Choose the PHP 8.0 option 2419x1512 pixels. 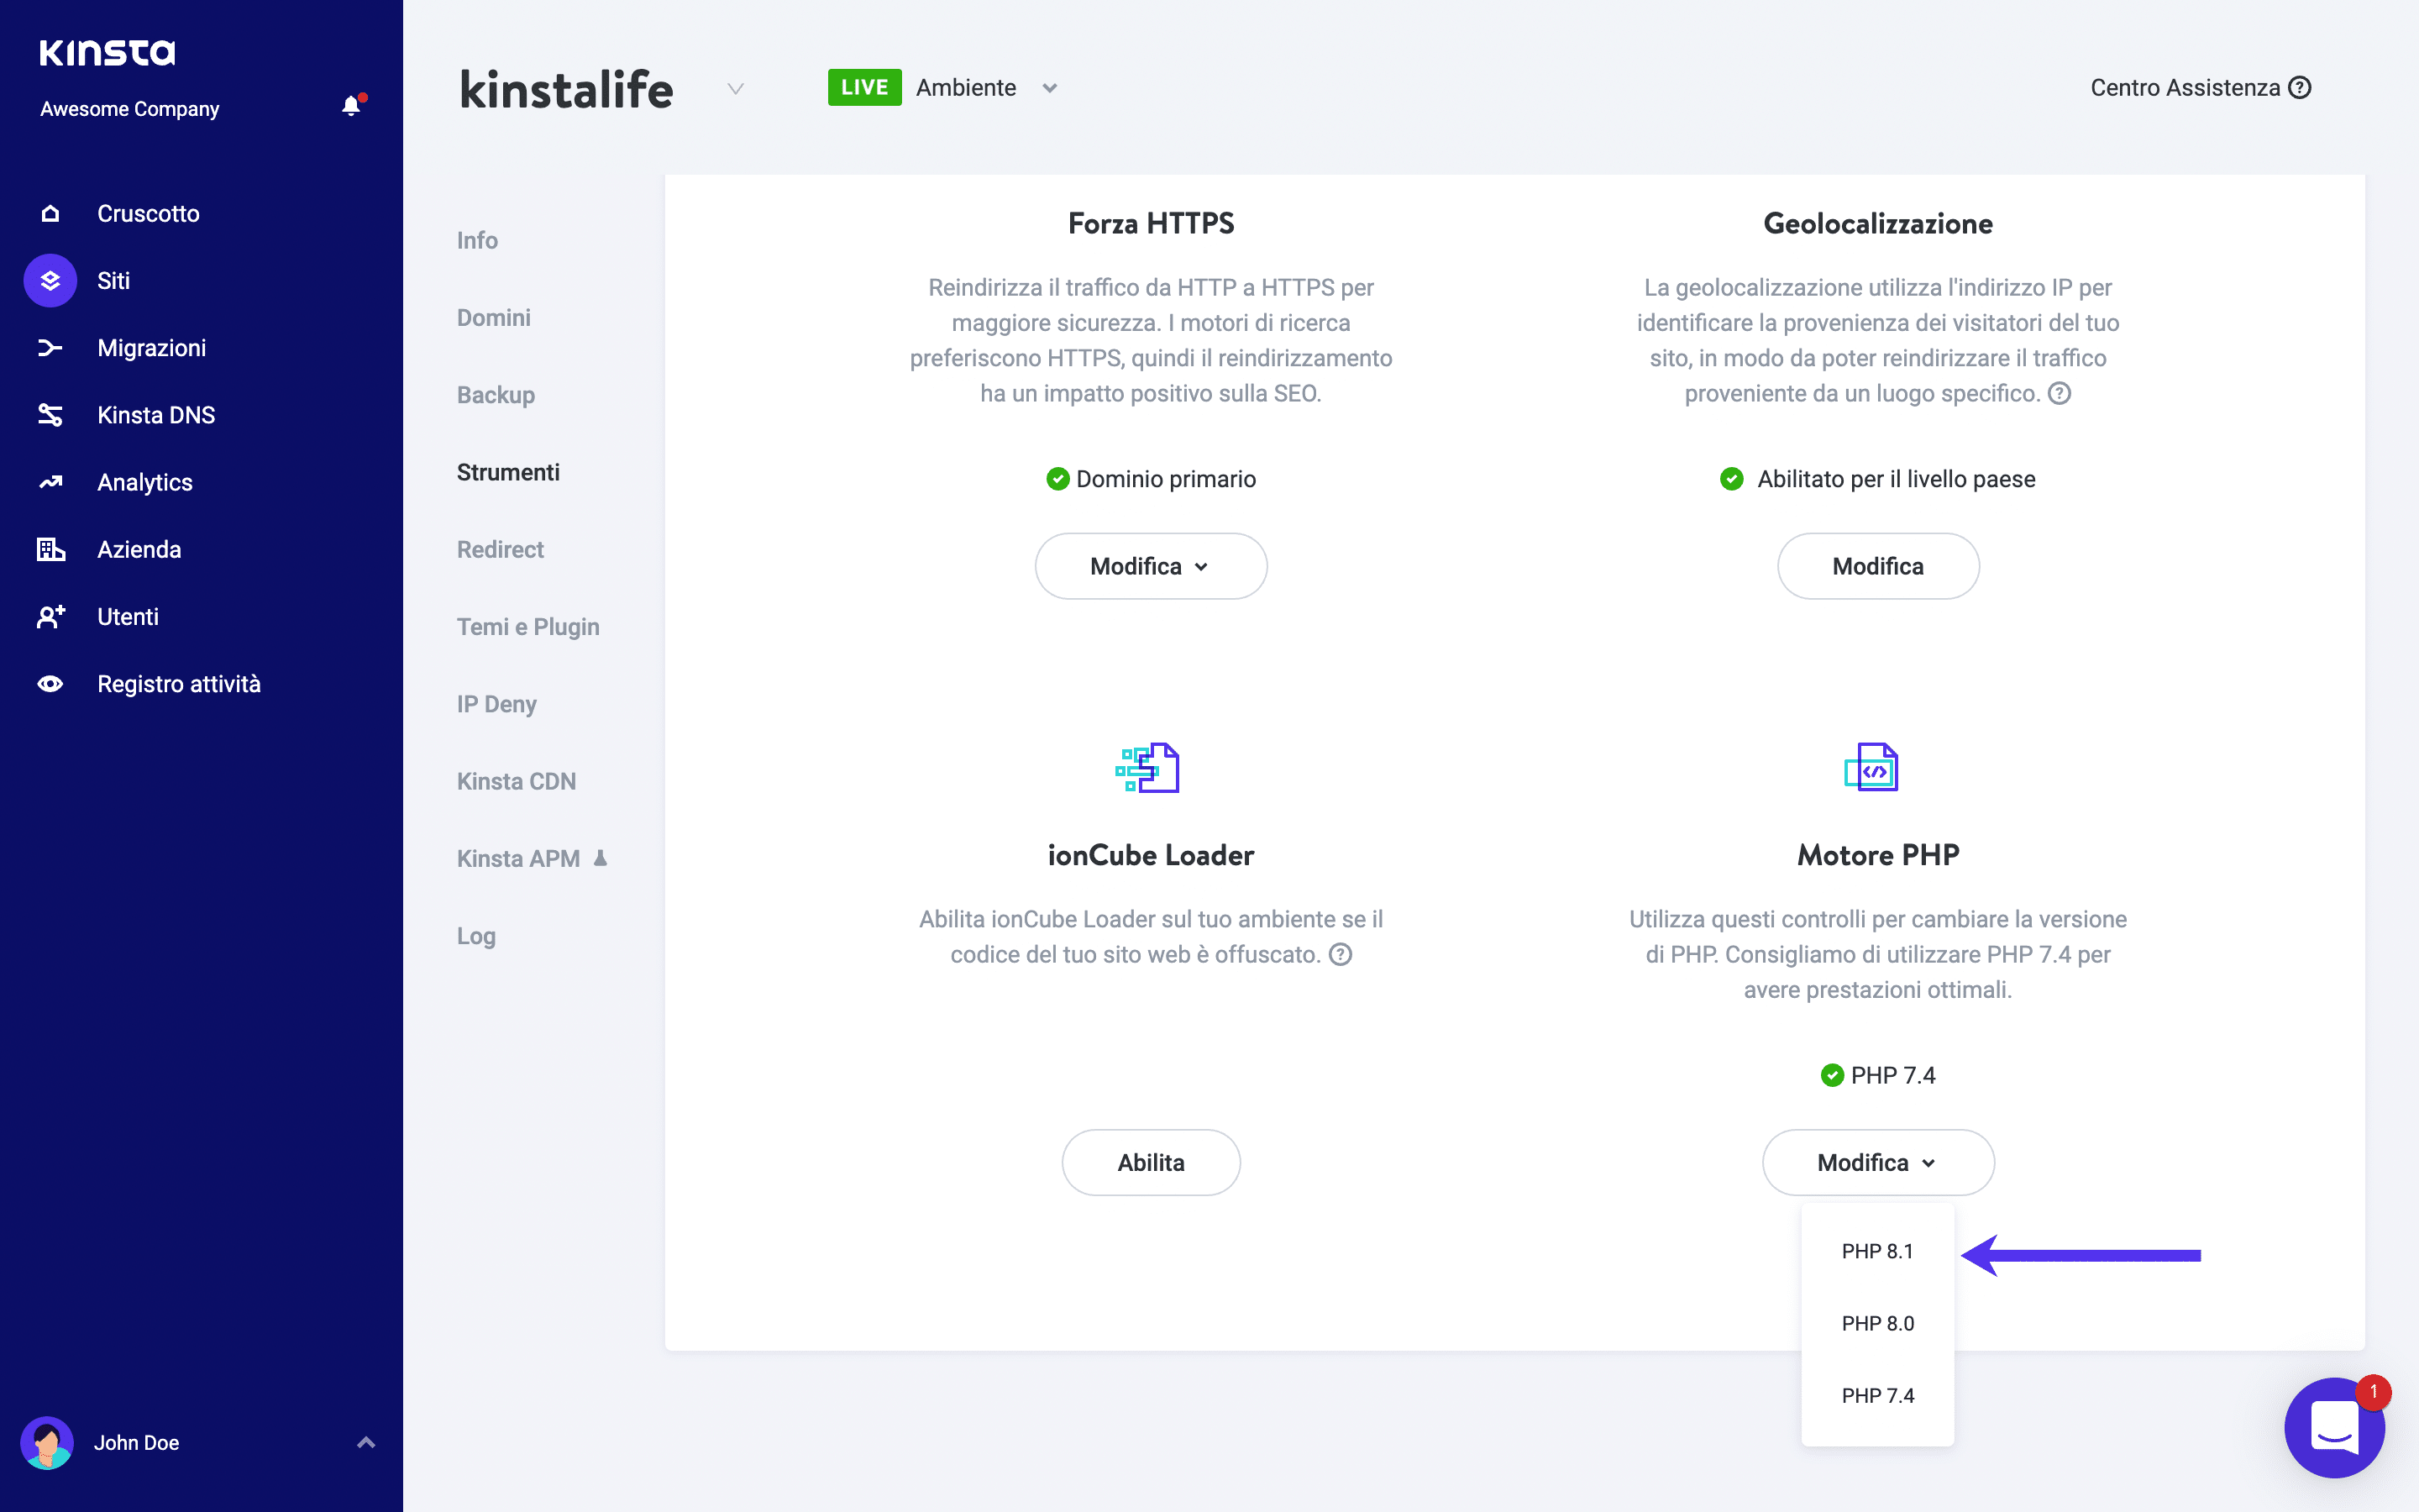click(1877, 1323)
